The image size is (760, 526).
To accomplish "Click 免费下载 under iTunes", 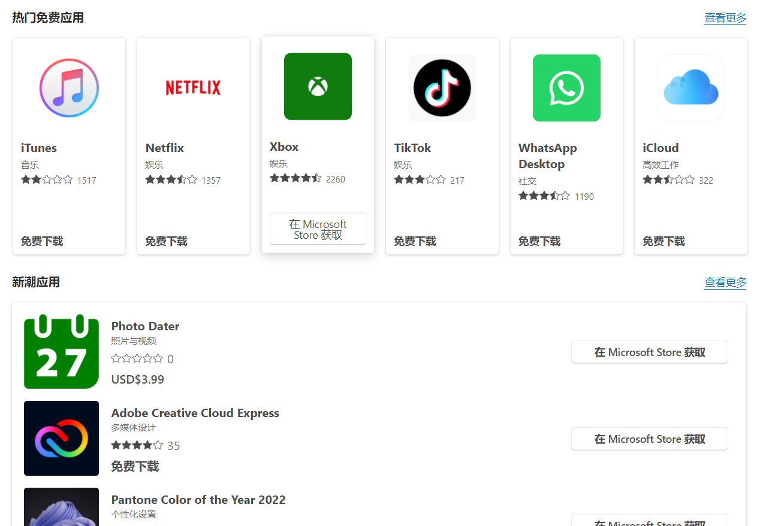I will click(42, 241).
